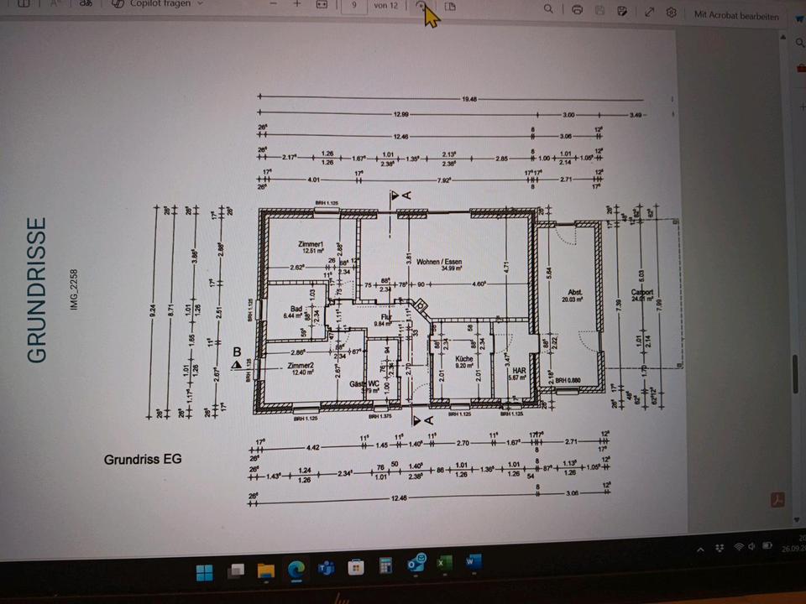Open Microsoft Edge from the taskbar
Screen dimensions: 806x604
click(x=296, y=570)
